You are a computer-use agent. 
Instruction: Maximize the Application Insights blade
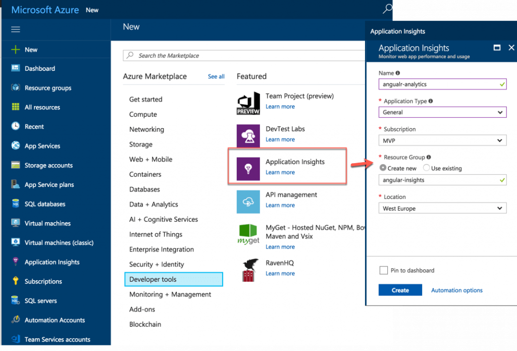click(x=497, y=47)
